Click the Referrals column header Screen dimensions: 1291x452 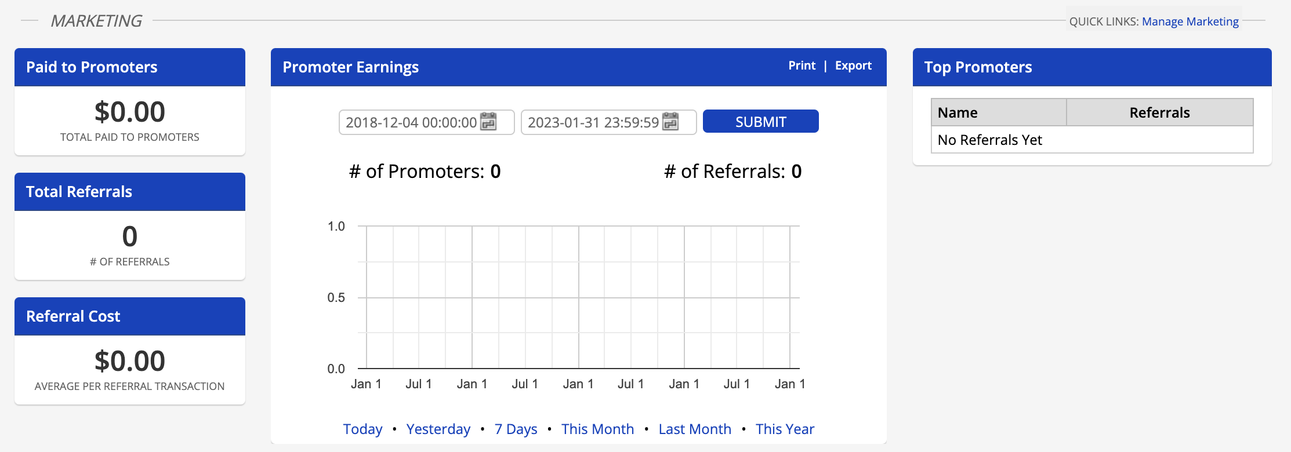(1159, 112)
